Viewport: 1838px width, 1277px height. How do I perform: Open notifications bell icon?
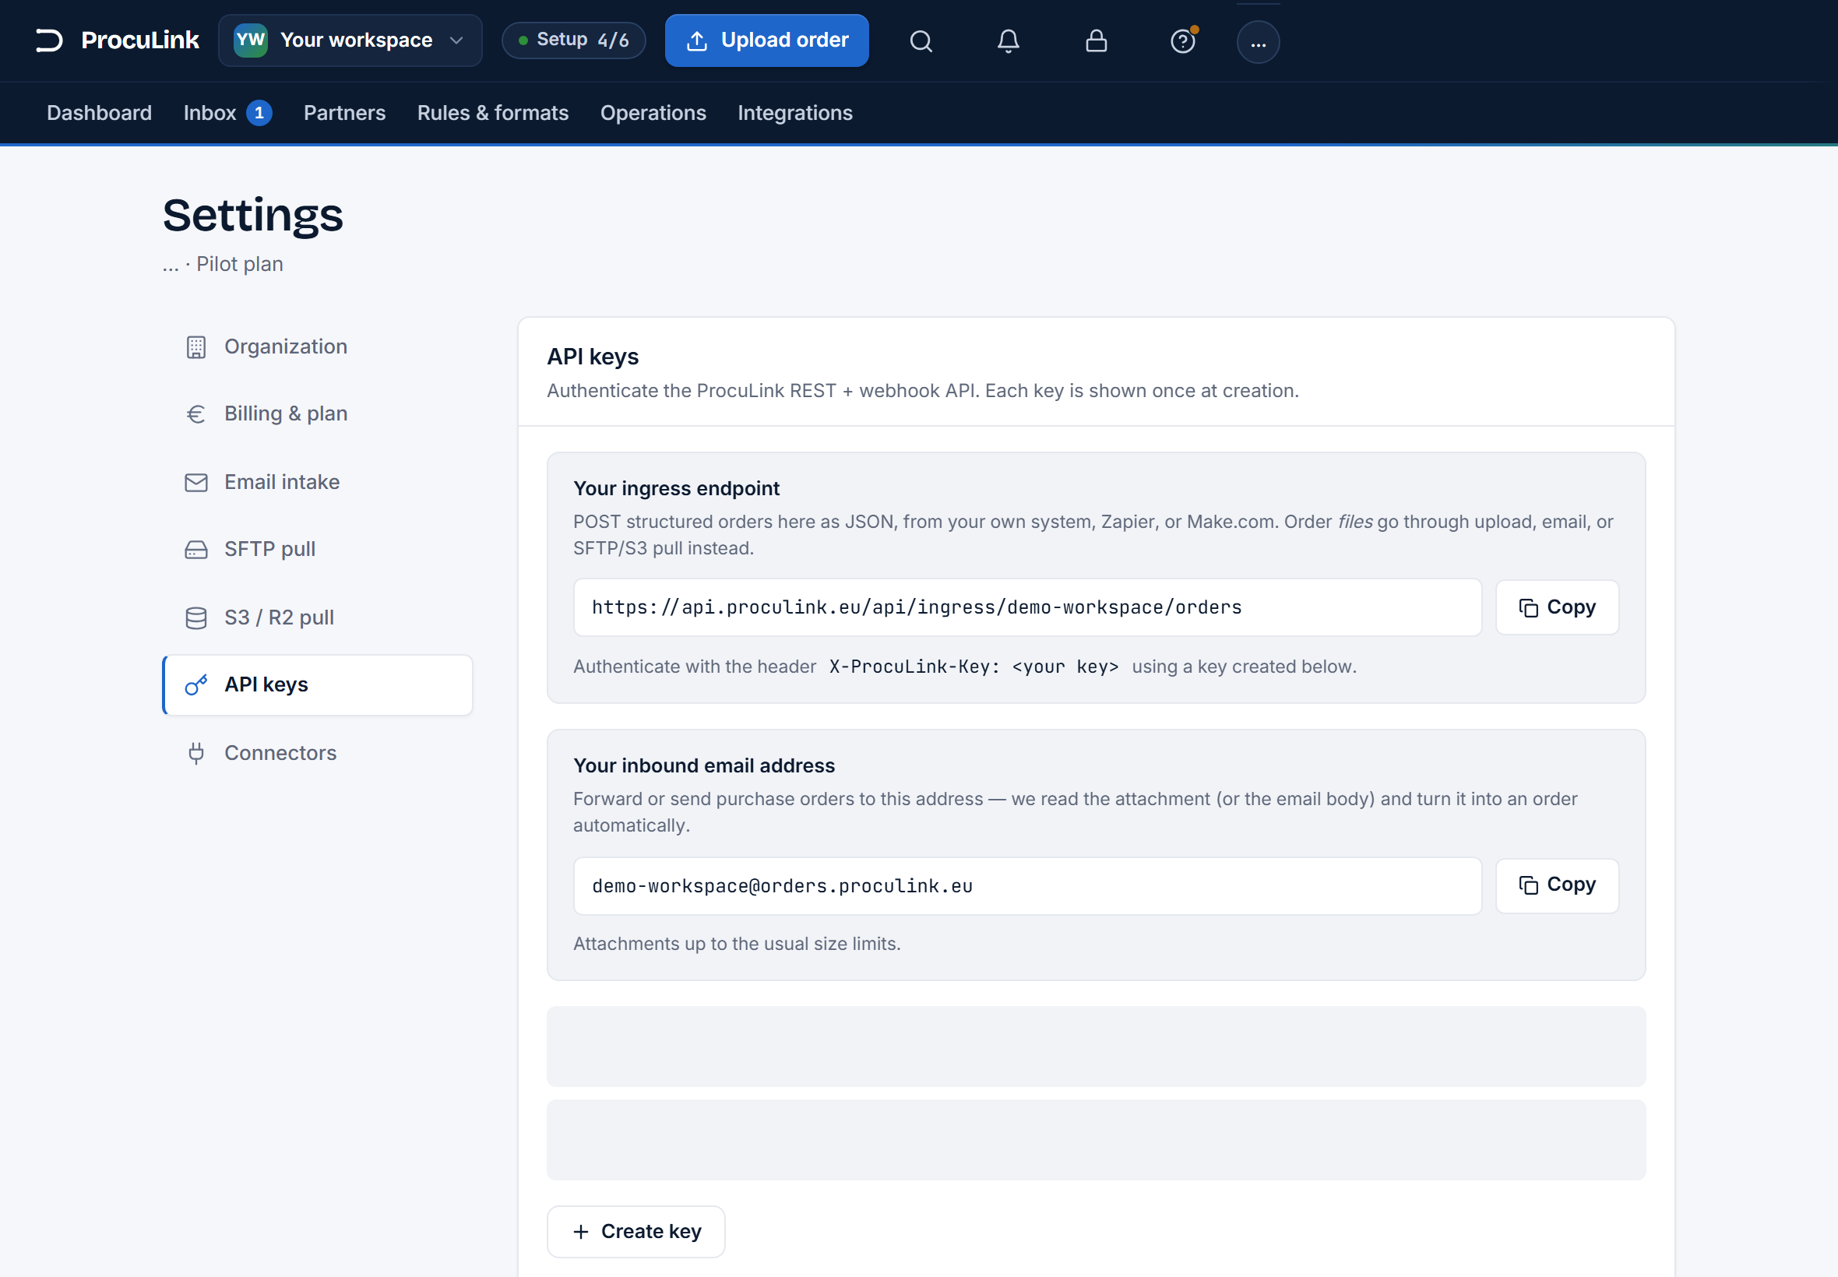click(1009, 40)
